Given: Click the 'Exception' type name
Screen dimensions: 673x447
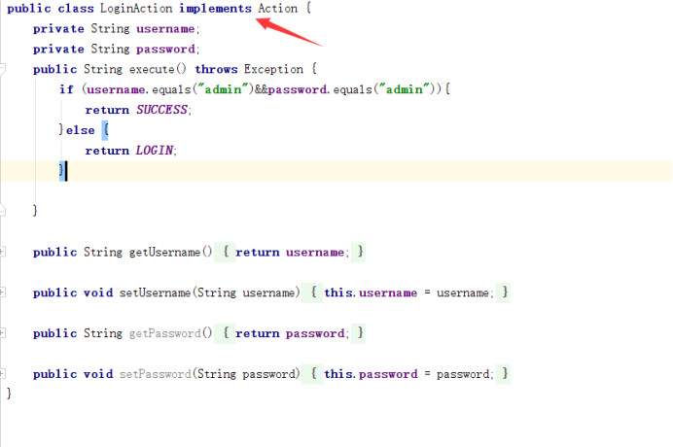Looking at the screenshot, I should [x=273, y=69].
